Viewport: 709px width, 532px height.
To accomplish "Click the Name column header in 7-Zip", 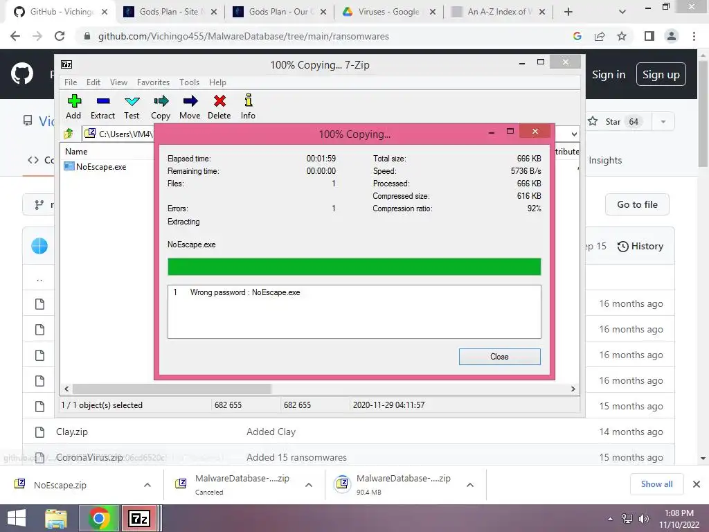I will coord(76,152).
